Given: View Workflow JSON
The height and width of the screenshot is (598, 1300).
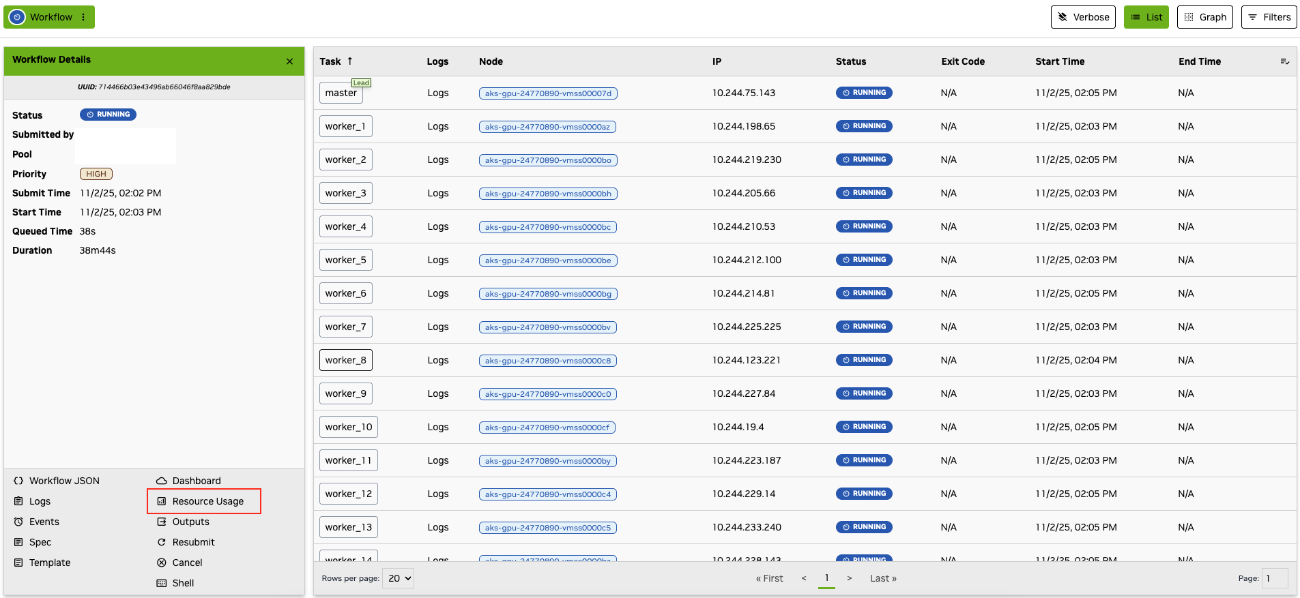Looking at the screenshot, I should [x=63, y=481].
